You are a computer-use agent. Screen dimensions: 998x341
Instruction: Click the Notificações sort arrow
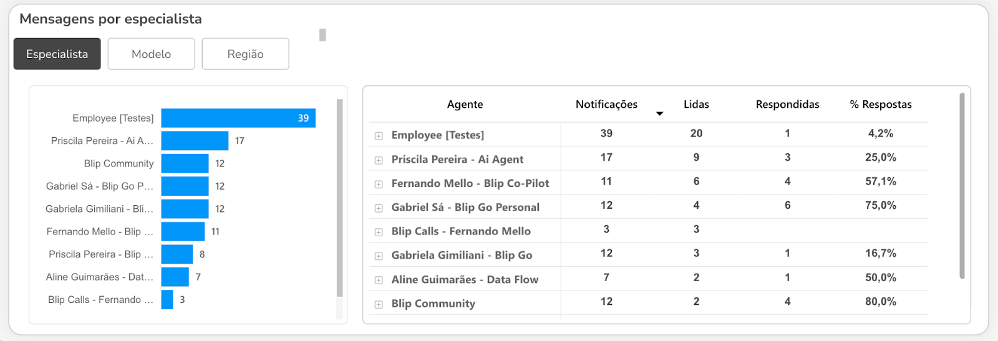(659, 113)
